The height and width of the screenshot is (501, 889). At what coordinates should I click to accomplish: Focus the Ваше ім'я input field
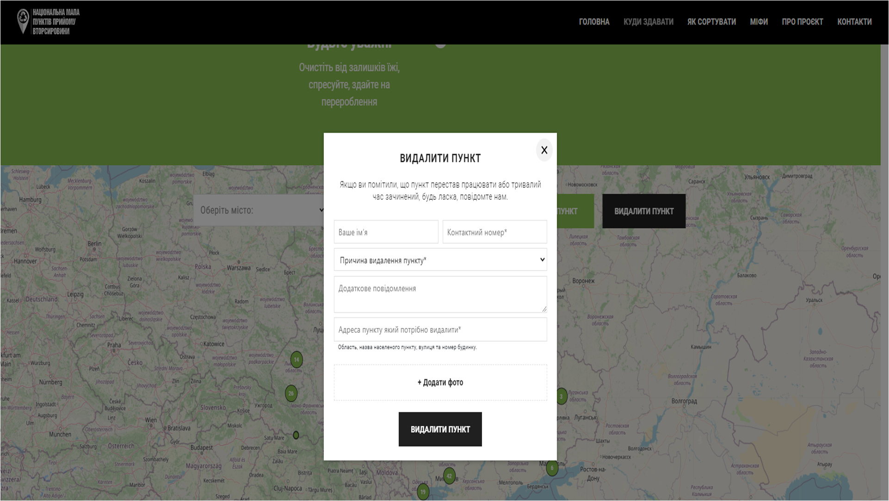(386, 232)
